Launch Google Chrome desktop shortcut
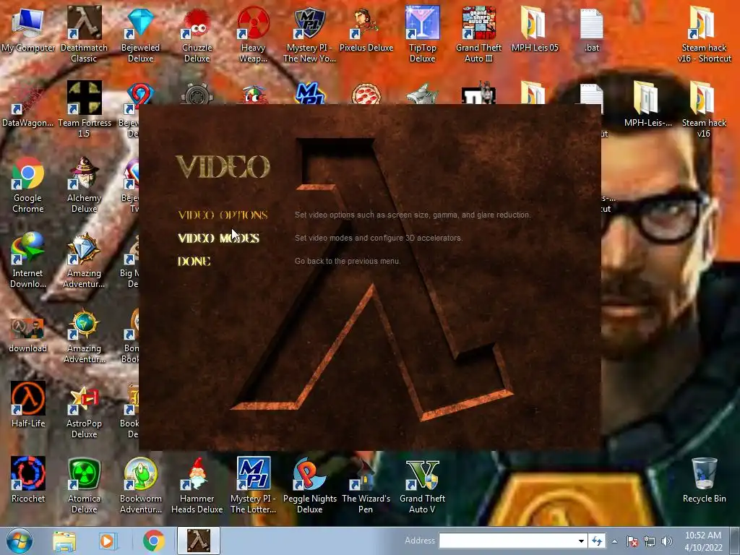The image size is (740, 555). (x=28, y=184)
